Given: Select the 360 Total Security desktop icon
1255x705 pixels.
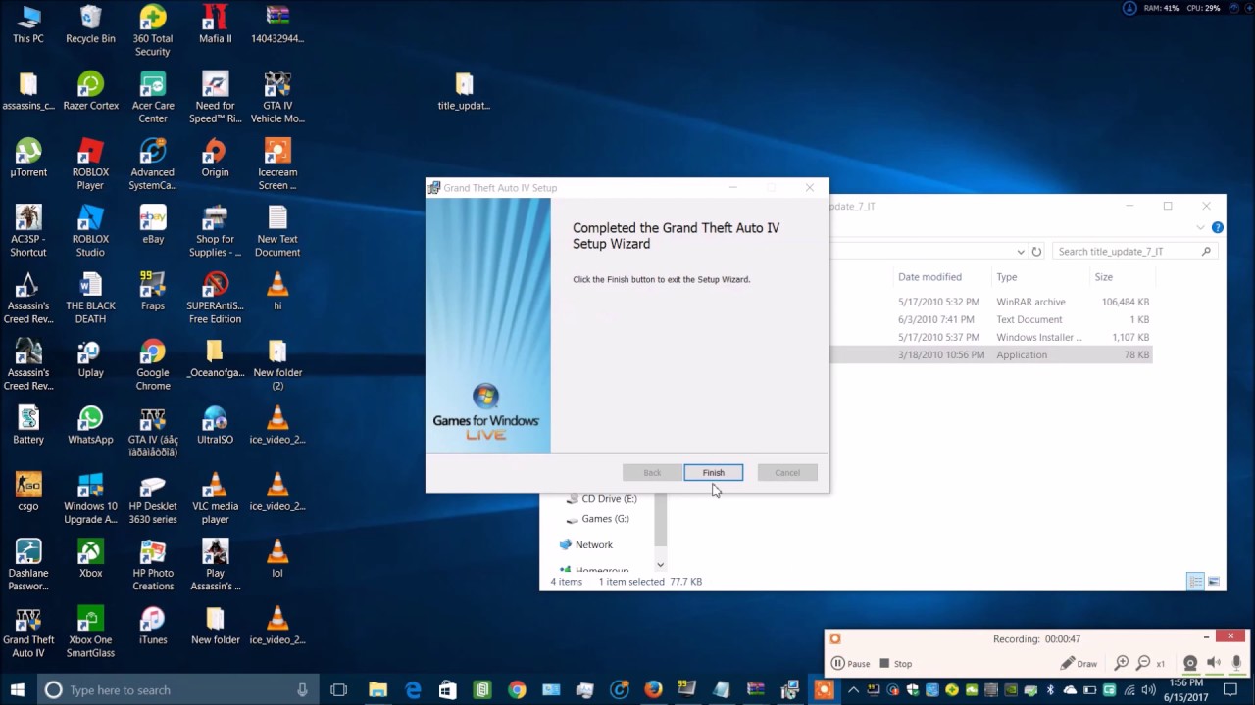Looking at the screenshot, I should 153,30.
